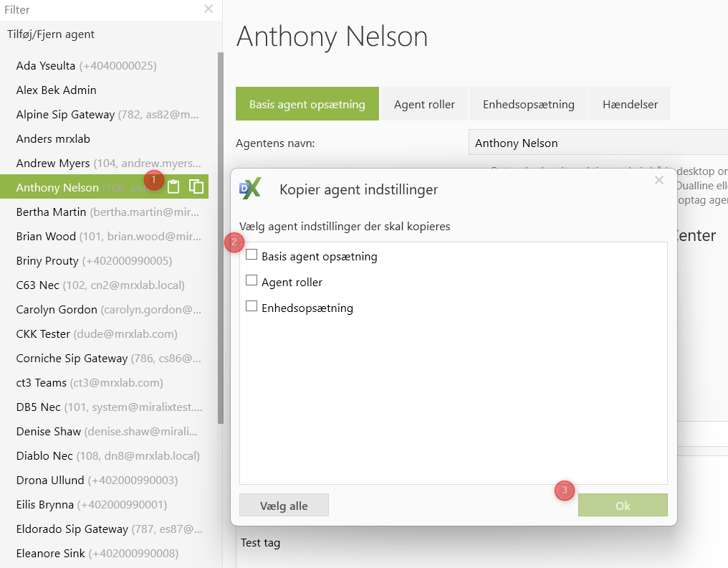Tick the Enhedsopsætning checkbox
Screen dimensions: 728x568
tap(252, 307)
